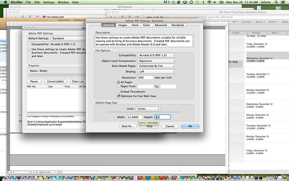Screen dimensions: 289x181
Task: Open Trash in the Dock
Action: coord(284,178)
